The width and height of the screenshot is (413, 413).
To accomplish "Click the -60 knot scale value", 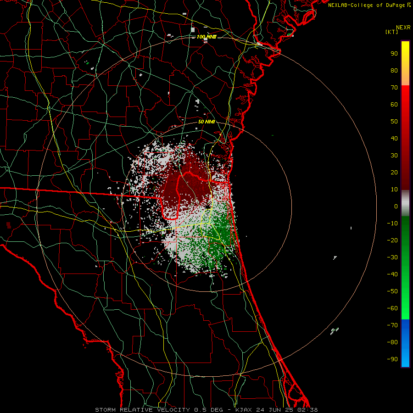I will point(392,308).
